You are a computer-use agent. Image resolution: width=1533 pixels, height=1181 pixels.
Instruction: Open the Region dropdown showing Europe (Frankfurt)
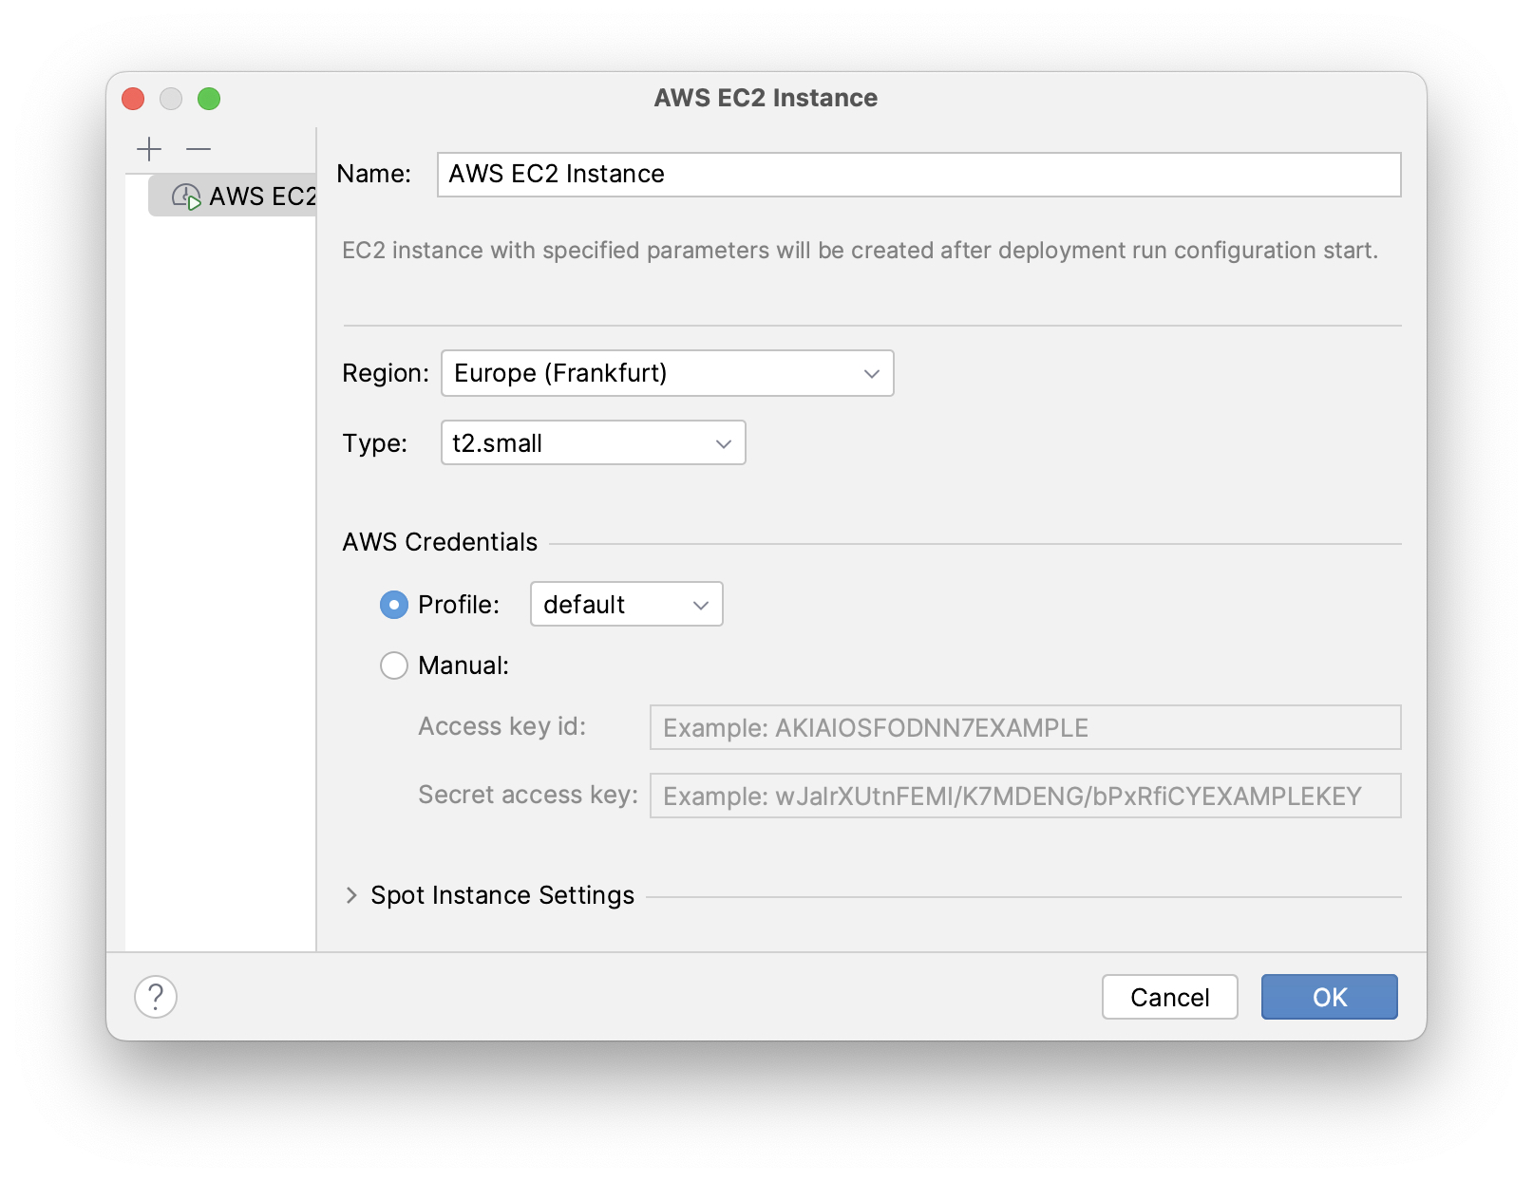pyautogui.click(x=667, y=373)
